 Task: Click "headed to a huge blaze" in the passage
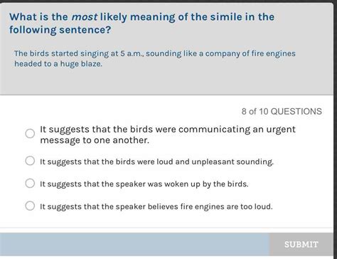pos(58,64)
